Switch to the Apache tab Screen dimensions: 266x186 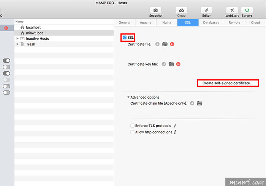click(146, 22)
